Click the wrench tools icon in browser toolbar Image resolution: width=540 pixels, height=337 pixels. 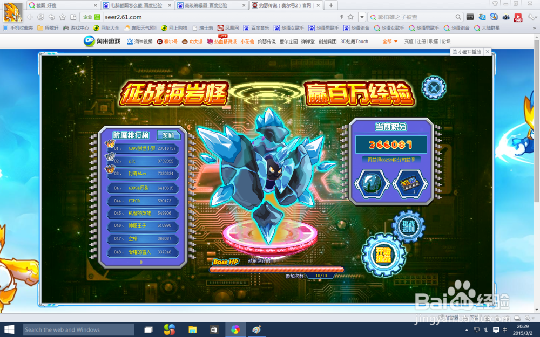pos(532,17)
